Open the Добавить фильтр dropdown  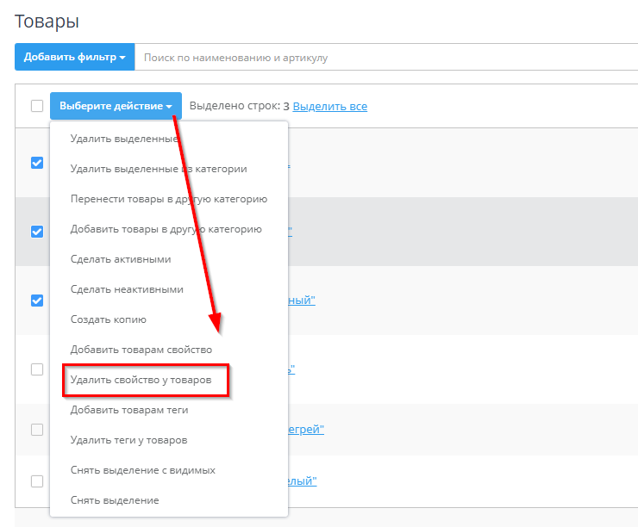point(74,58)
